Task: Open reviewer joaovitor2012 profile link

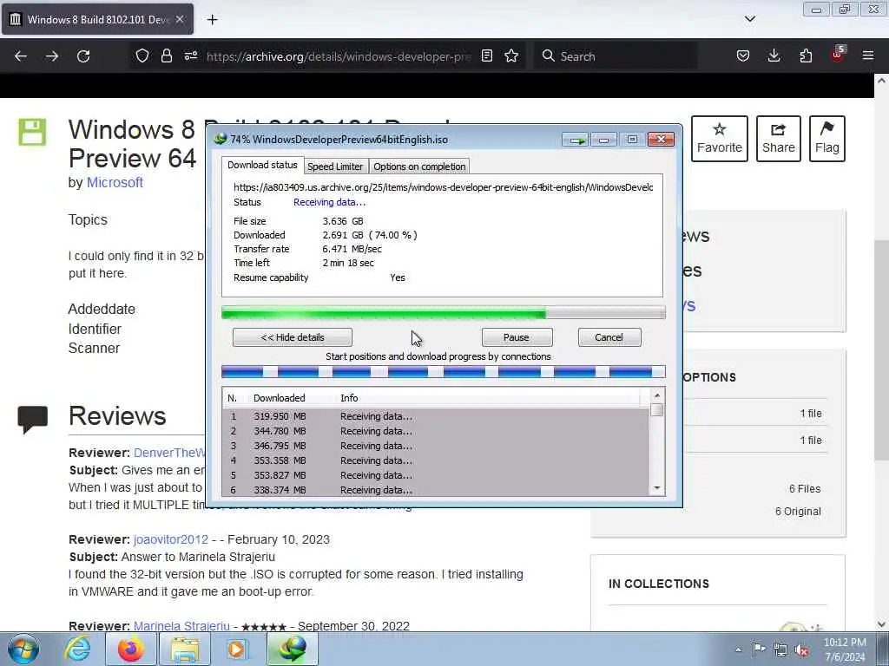Action: pos(171,539)
